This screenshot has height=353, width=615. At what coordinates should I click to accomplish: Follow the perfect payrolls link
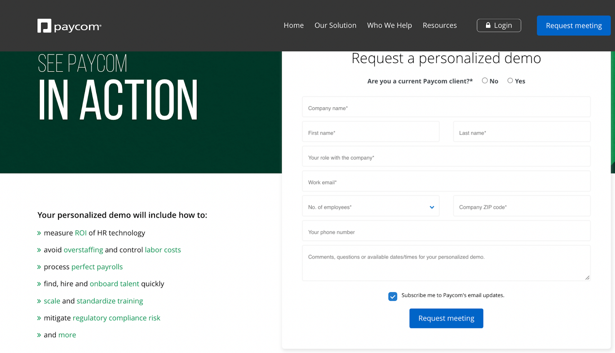[x=97, y=267]
